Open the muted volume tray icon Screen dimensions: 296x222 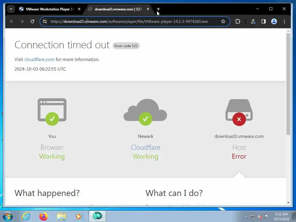point(260,217)
